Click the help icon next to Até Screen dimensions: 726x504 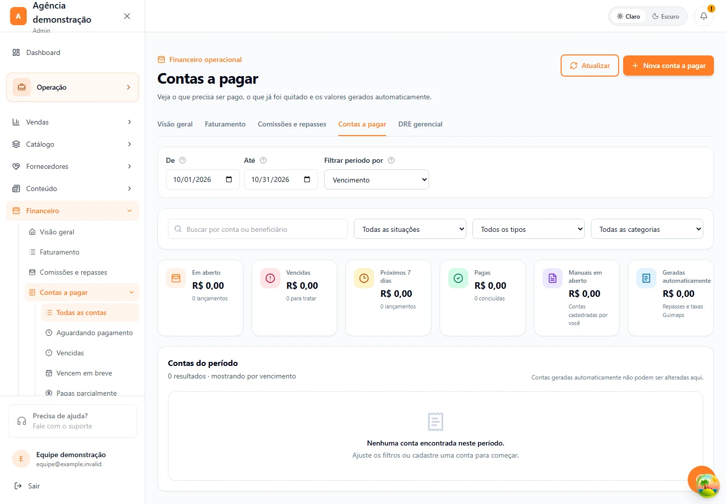[263, 160]
